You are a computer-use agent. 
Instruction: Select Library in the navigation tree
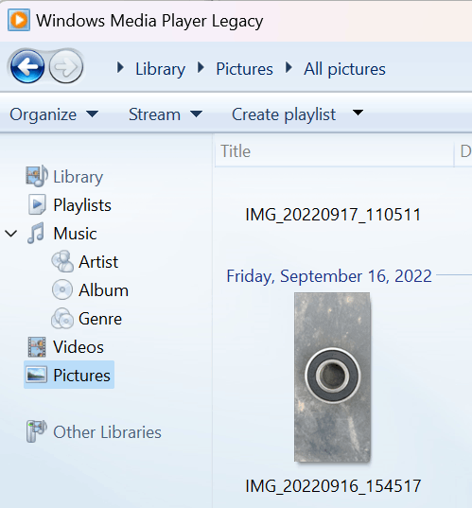click(x=79, y=177)
